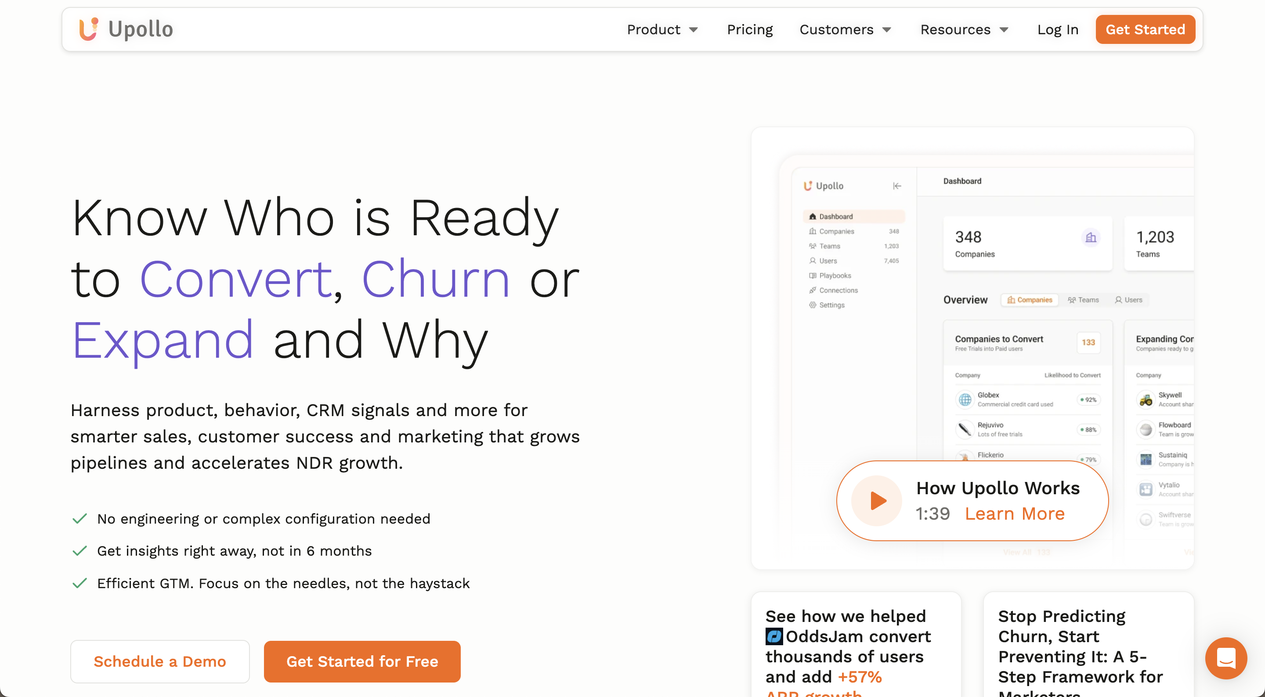The image size is (1265, 697).
Task: Click the Playbooks book icon in sidebar
Action: [813, 275]
